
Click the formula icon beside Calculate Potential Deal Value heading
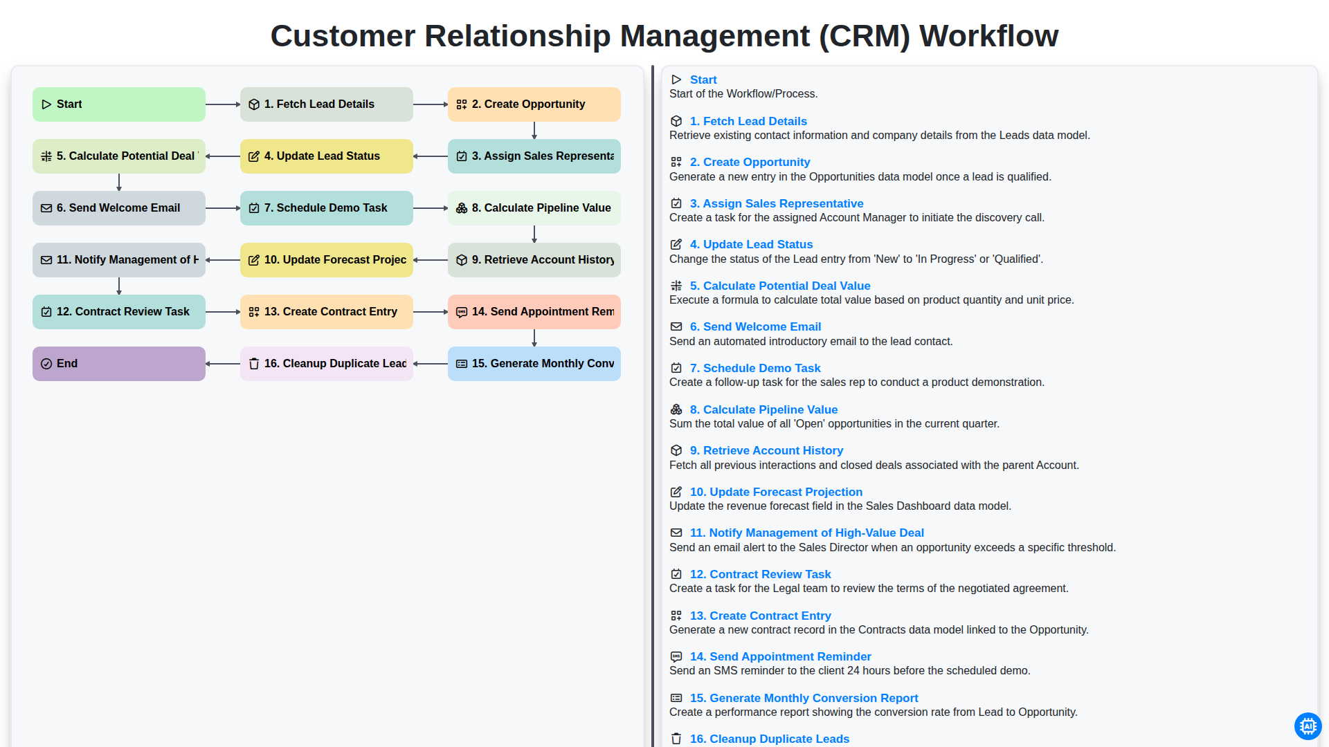[676, 286]
